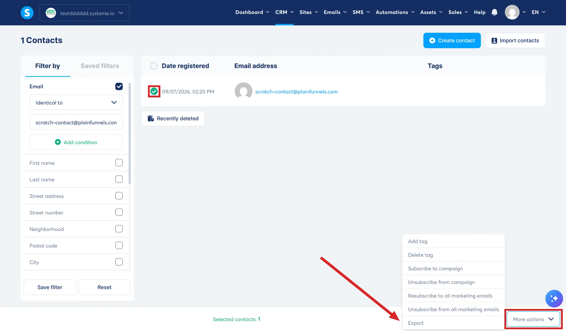The height and width of the screenshot is (331, 566).
Task: Click the Import contacts button
Action: click(515, 40)
